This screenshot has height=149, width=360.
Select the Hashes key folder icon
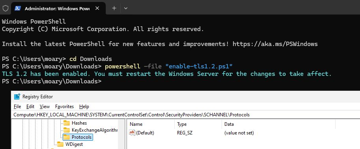[x=67, y=123]
